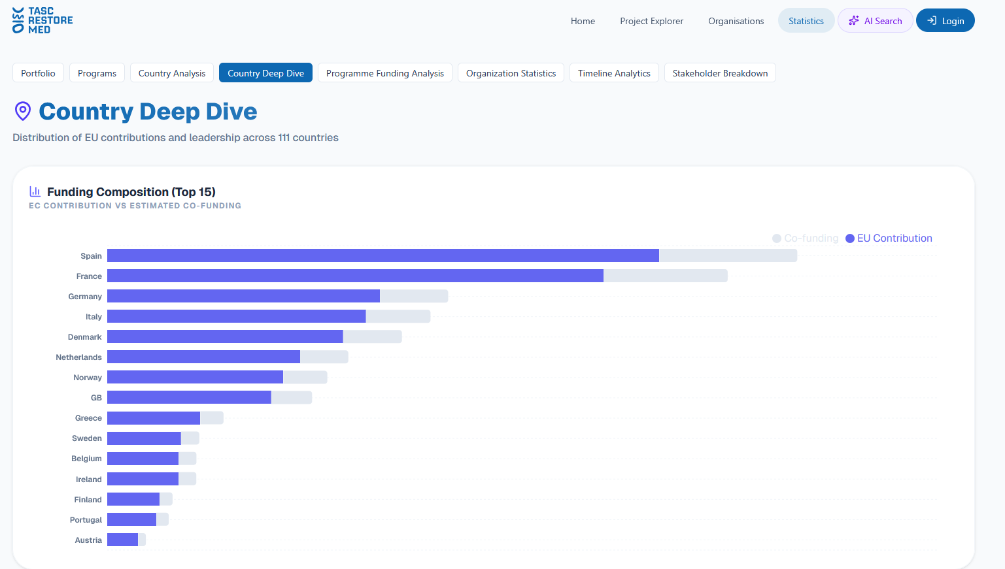The height and width of the screenshot is (569, 1005).
Task: Click Italy's EU Contribution bar
Action: tap(237, 316)
